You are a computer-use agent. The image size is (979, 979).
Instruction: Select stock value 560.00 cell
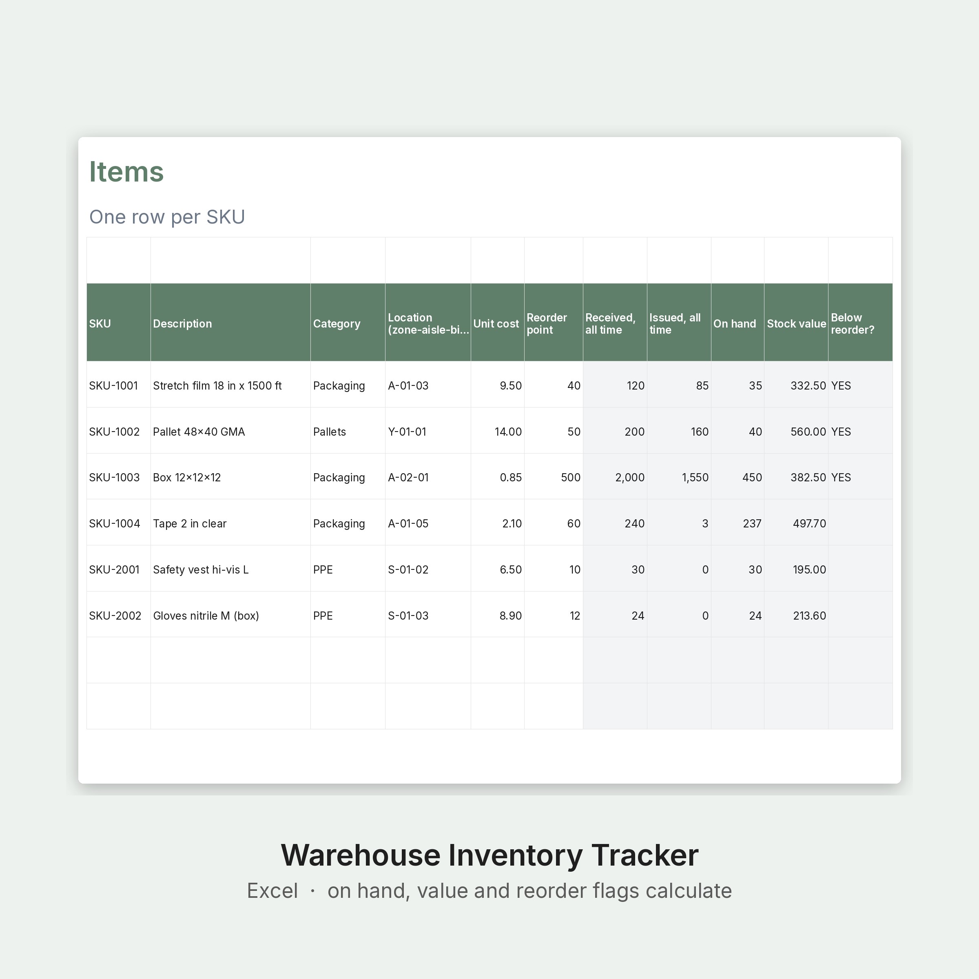[x=796, y=431]
